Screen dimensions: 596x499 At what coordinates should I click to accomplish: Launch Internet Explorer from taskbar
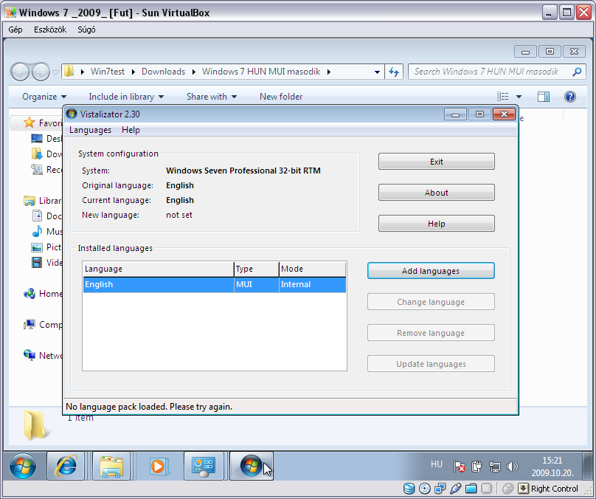point(66,466)
